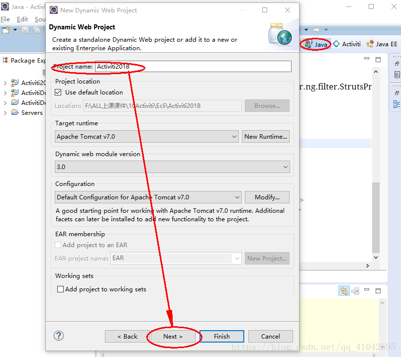401x357 pixels.
Task: Open Source menu in Eclipse
Action: pos(40,19)
